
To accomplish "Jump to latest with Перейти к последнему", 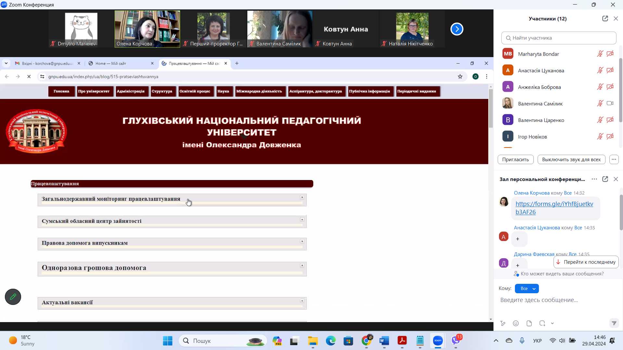I will pos(586,262).
